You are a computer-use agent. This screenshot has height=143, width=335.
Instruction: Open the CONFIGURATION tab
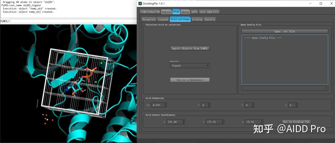click(150, 12)
